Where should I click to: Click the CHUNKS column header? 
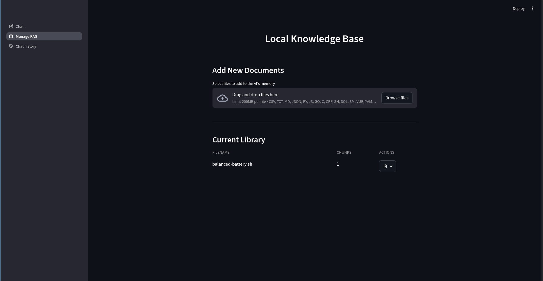click(344, 153)
